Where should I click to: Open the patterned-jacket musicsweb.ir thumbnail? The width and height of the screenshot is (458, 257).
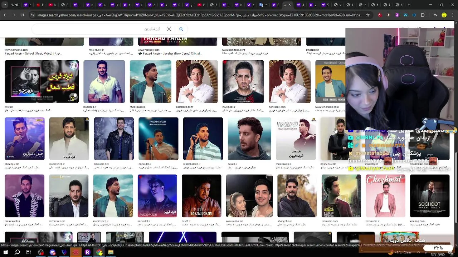24,196
